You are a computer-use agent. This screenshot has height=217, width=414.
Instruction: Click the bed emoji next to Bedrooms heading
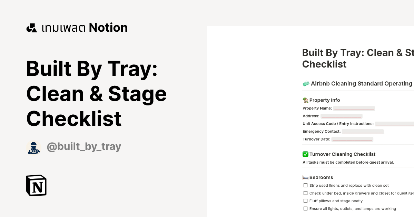point(305,177)
